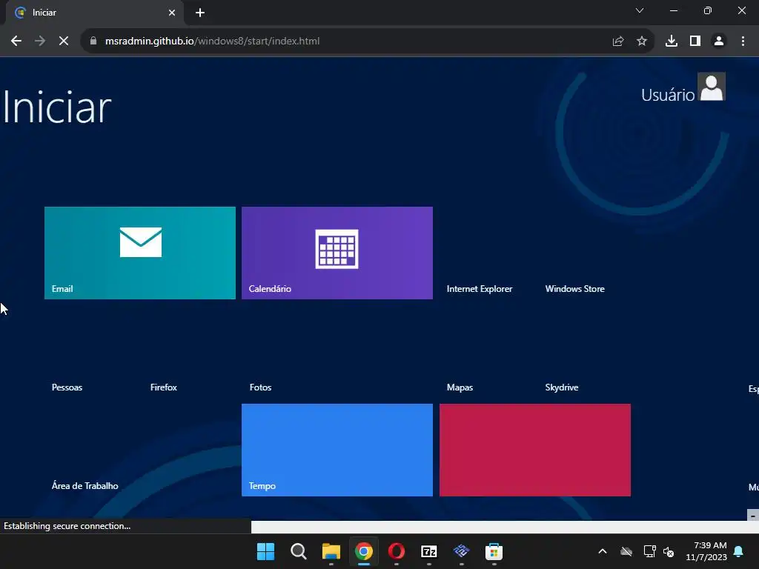Open Chrome downloads
This screenshot has height=569, width=759.
coord(672,41)
